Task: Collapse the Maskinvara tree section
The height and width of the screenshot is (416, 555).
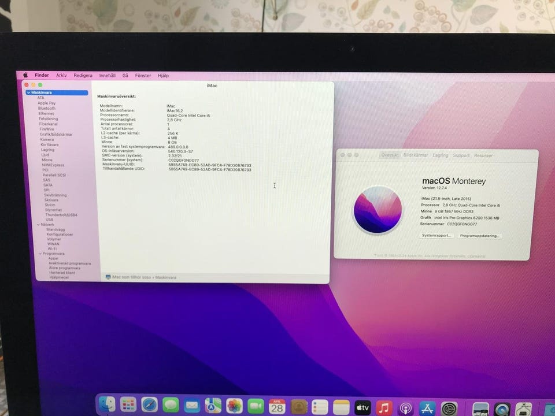Action: pyautogui.click(x=28, y=92)
